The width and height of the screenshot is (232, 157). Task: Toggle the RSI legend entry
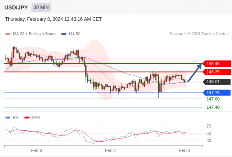pos(13,118)
